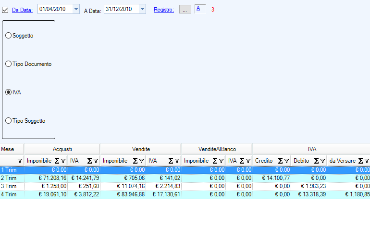Screen dimensions: 370x230
Task: Select the Tipo Documento radio option
Action: click(x=8, y=64)
